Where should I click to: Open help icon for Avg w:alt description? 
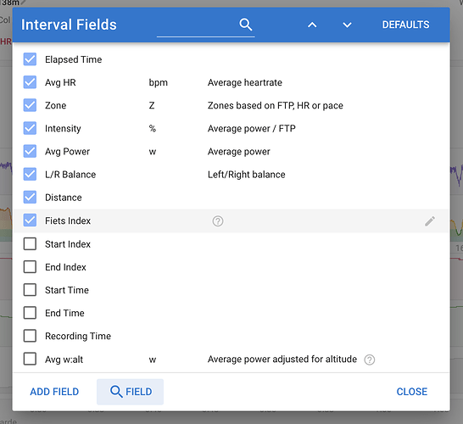(x=370, y=360)
